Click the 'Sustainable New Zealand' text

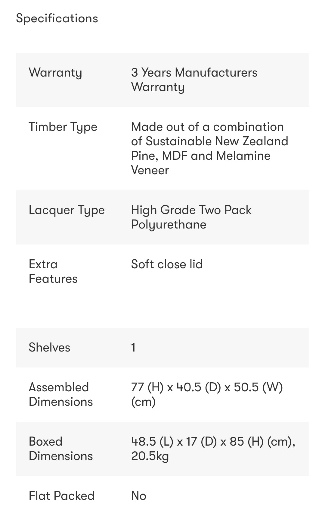217,141
